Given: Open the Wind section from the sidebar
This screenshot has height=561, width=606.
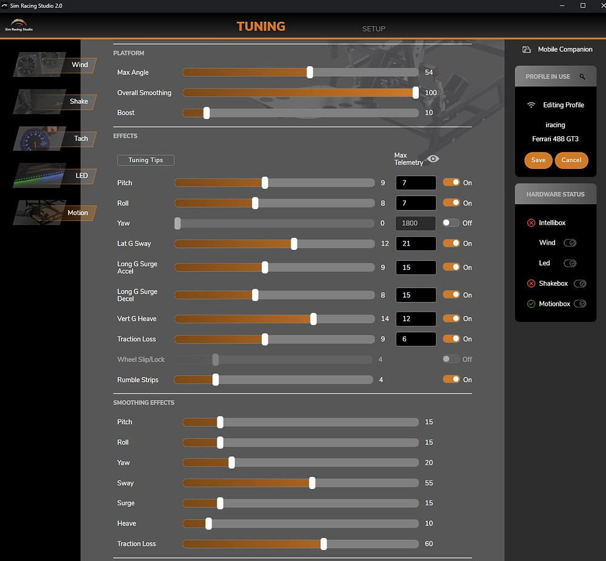Looking at the screenshot, I should (55, 65).
